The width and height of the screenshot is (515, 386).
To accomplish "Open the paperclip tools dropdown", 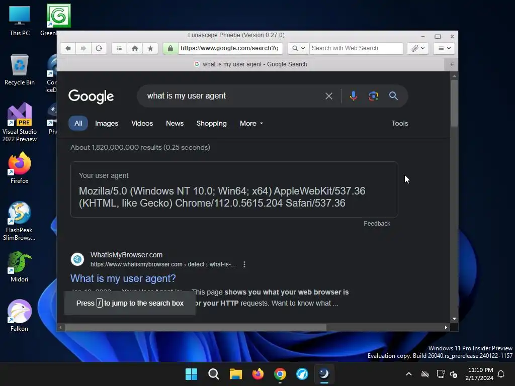I will click(418, 48).
